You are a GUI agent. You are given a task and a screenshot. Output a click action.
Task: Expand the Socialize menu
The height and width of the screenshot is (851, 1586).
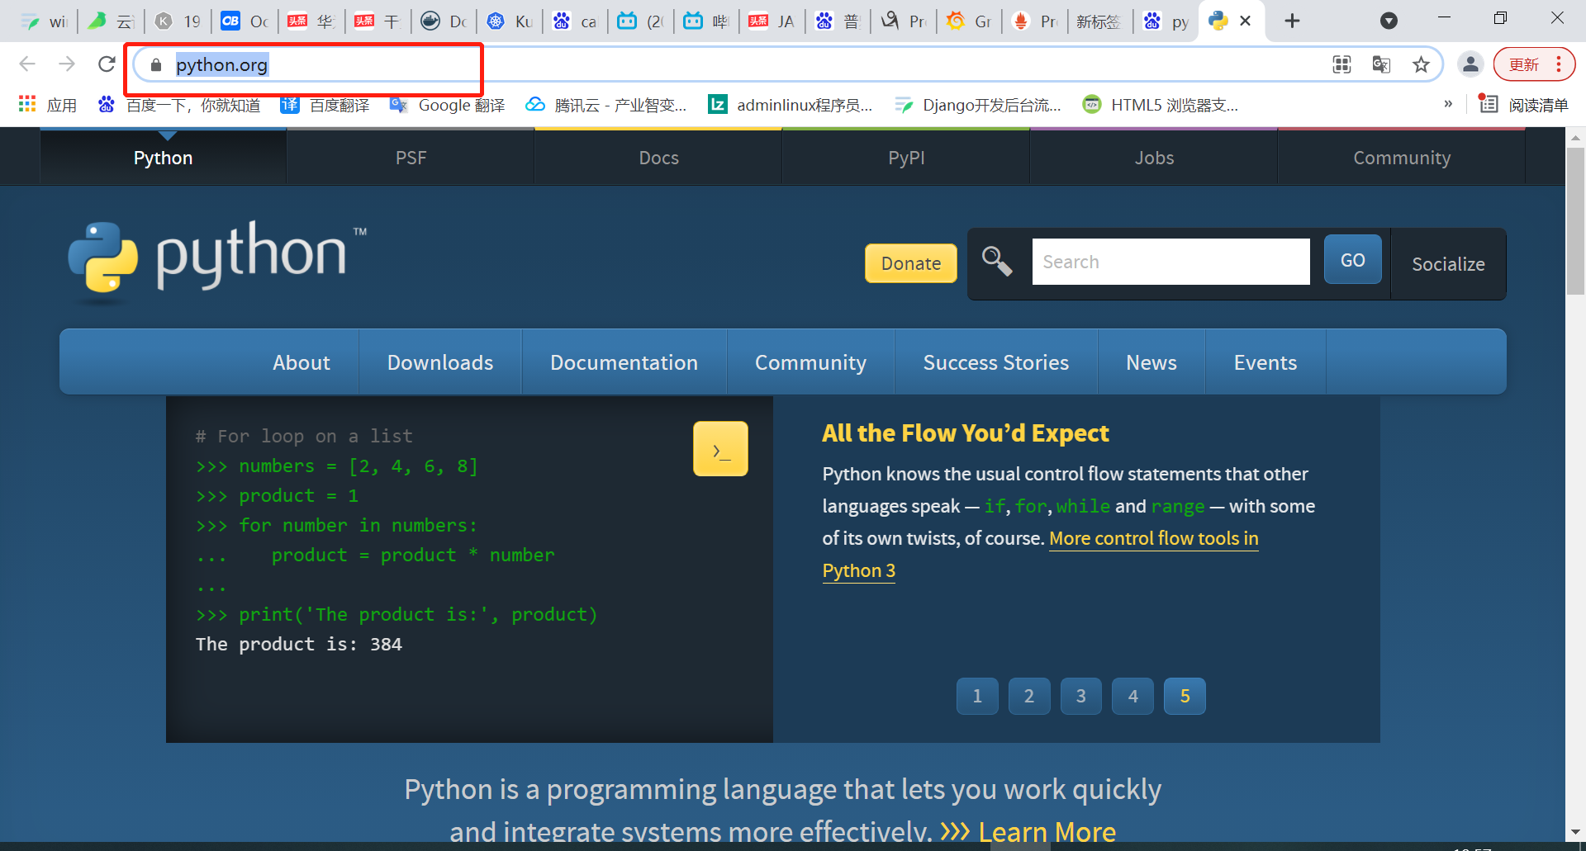(x=1448, y=264)
